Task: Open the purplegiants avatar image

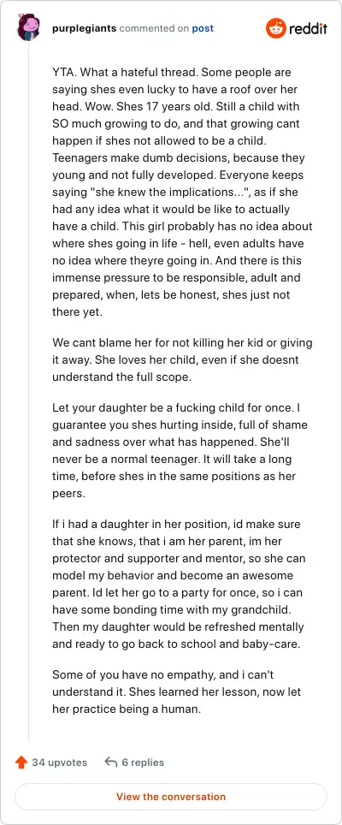Action: point(28,28)
